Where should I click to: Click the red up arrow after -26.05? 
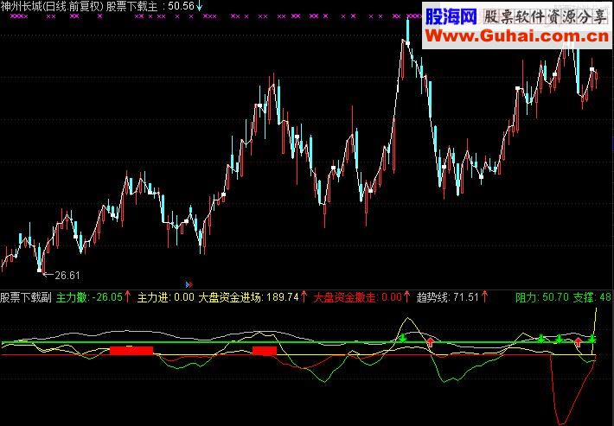[x=127, y=297]
